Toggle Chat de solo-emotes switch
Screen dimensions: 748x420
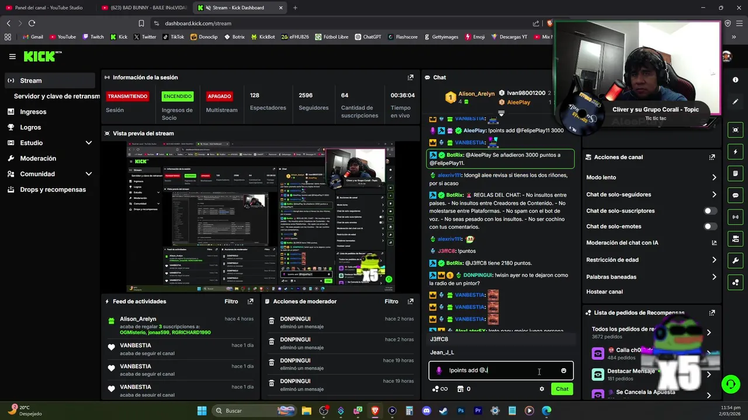click(710, 226)
